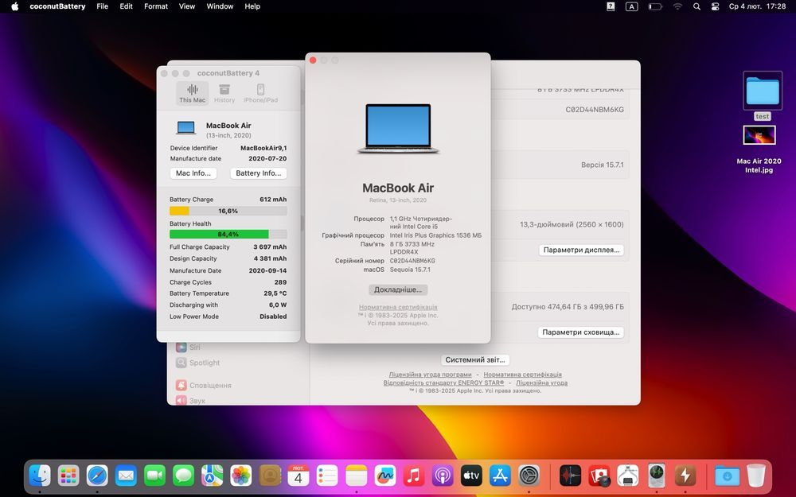796x497 pixels.
Task: Click the Low Power Mode Disabled value
Action: [273, 316]
